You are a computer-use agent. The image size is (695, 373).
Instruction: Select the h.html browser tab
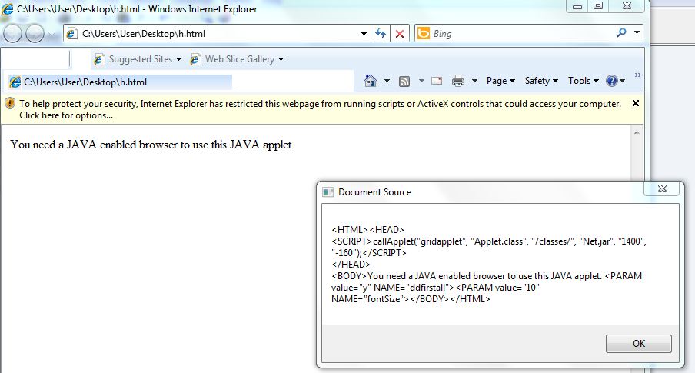pyautogui.click(x=118, y=82)
